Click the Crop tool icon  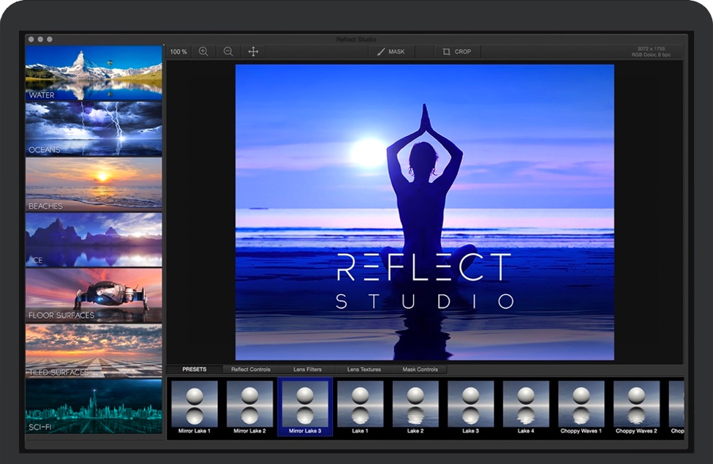point(446,51)
